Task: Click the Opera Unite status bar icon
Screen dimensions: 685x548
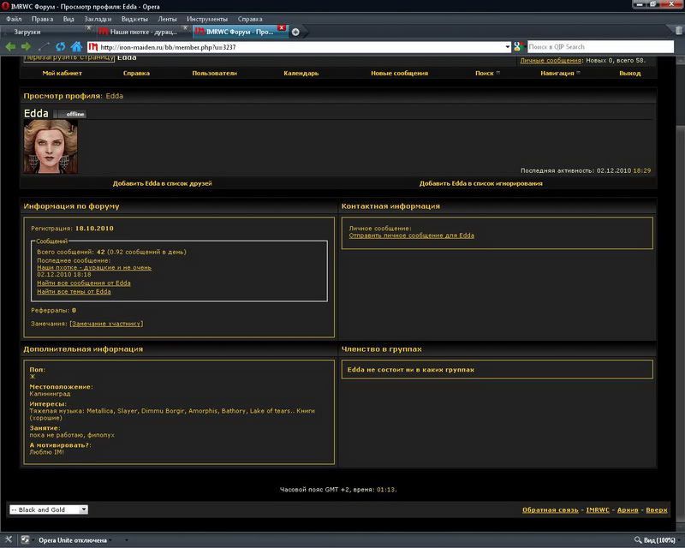Action: tap(26, 539)
